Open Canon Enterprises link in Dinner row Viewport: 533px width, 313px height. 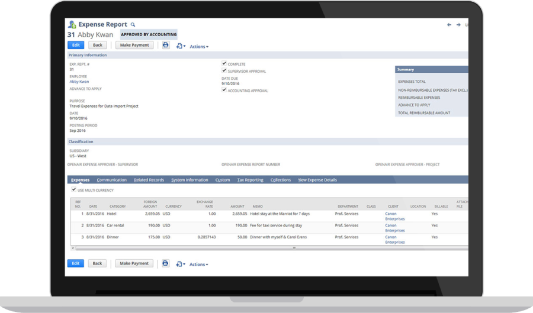394,240
